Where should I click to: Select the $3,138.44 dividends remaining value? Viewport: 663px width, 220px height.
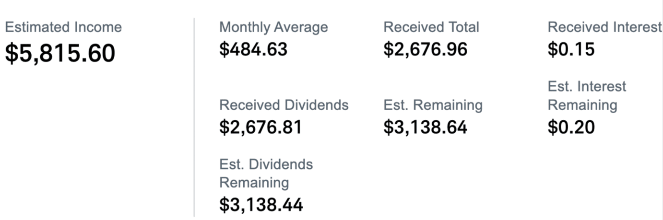(261, 205)
